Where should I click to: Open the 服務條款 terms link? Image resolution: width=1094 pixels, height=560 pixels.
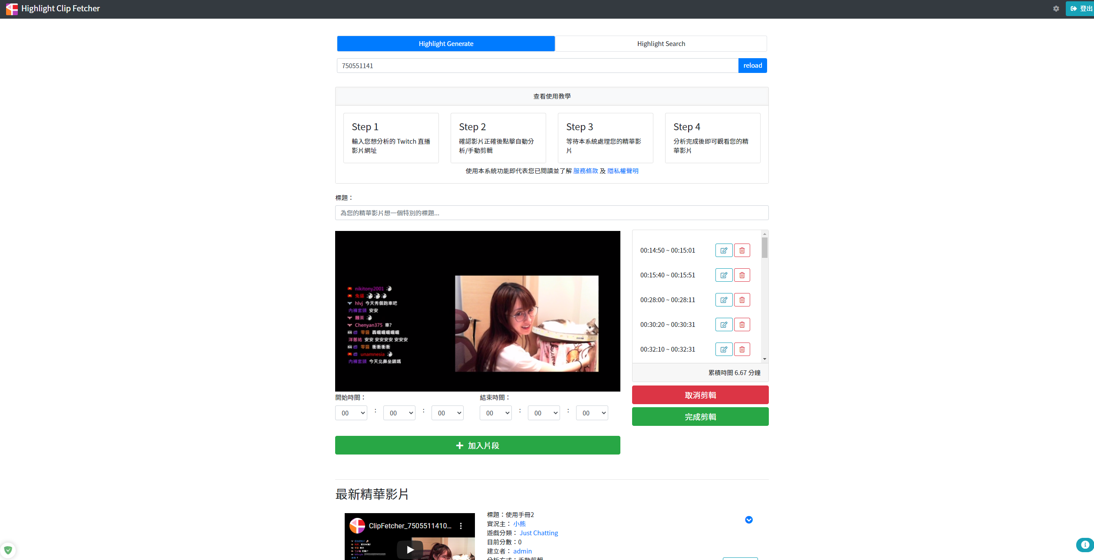[585, 171]
